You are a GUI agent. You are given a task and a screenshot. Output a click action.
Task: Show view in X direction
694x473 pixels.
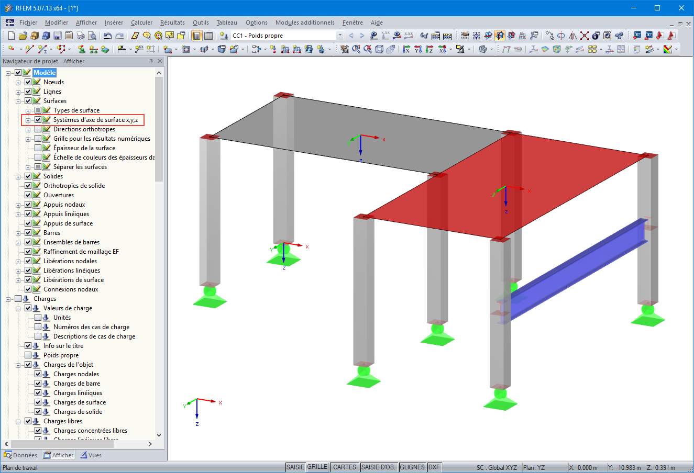coord(406,49)
